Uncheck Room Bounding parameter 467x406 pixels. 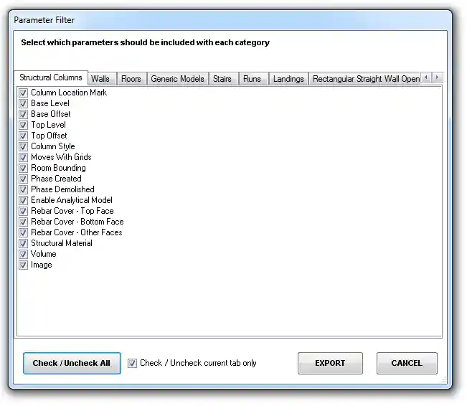[24, 168]
